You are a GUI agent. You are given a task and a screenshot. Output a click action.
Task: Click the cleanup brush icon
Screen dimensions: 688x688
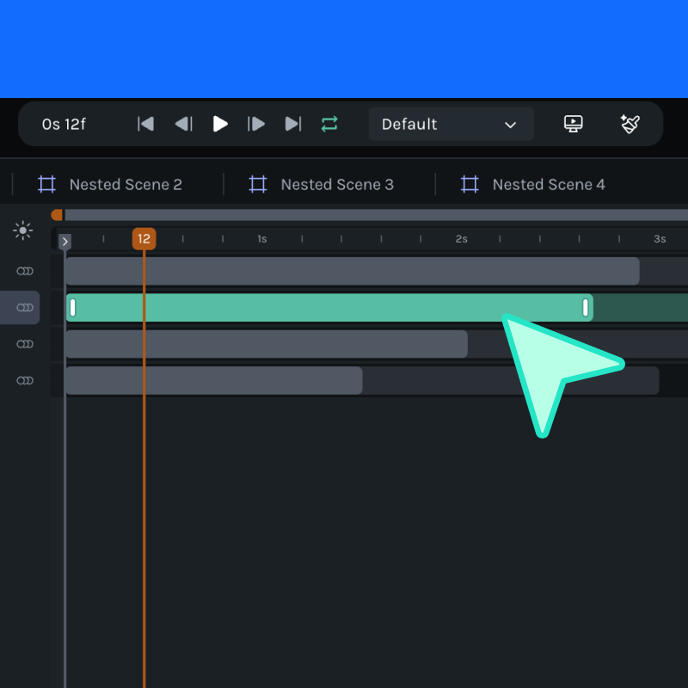[630, 124]
